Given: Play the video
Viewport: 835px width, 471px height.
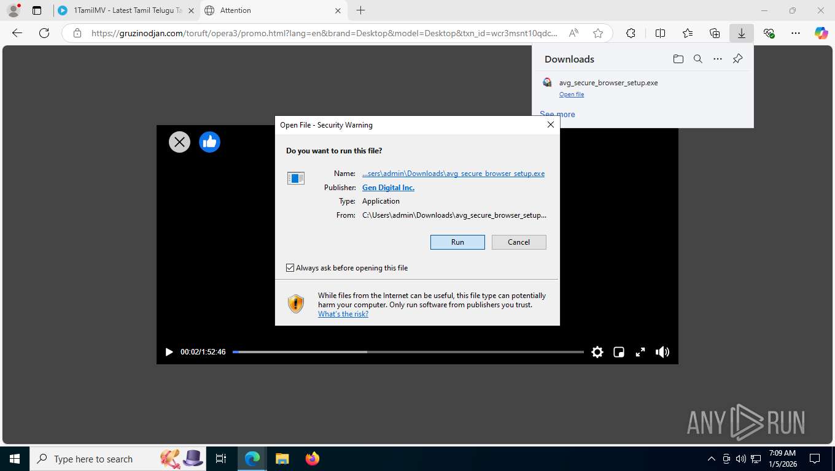Looking at the screenshot, I should click(x=169, y=352).
